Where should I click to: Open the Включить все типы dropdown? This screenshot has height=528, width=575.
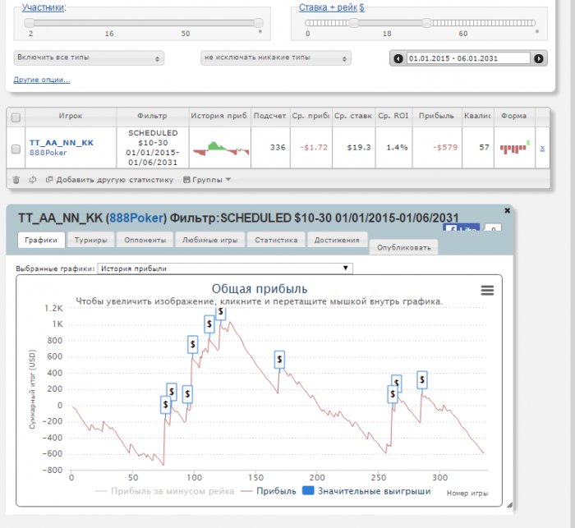89,58
